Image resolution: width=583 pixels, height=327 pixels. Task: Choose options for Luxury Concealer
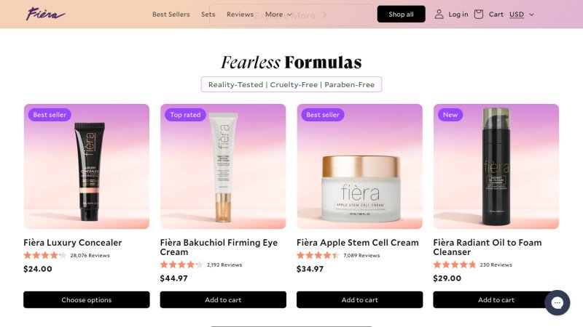coord(87,299)
